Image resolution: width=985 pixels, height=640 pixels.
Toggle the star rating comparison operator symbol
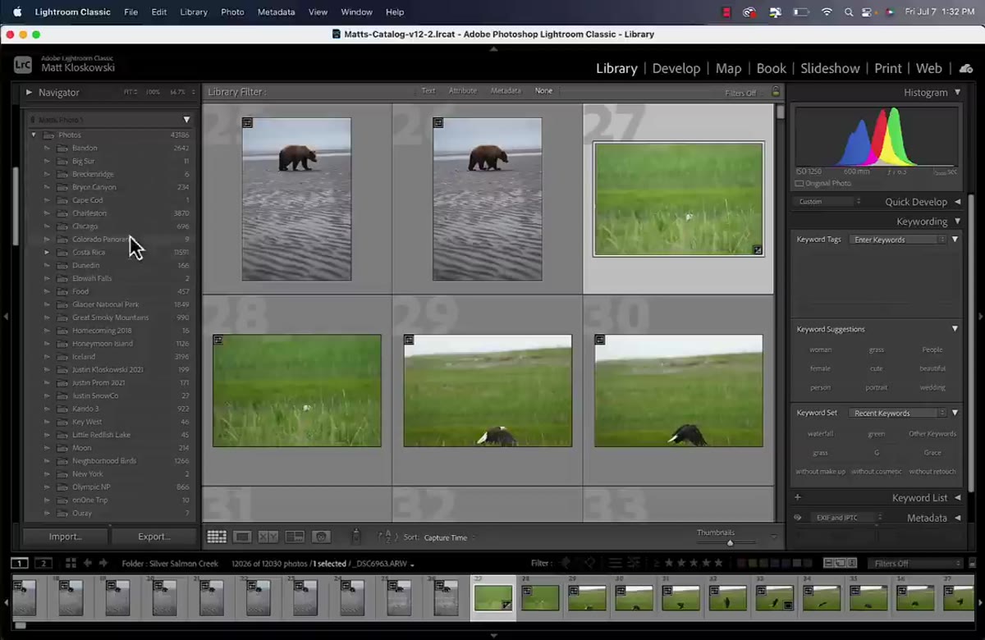pos(656,563)
